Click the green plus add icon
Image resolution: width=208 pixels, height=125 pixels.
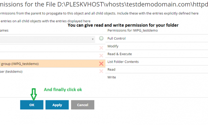pyautogui.click(x=101, y=38)
